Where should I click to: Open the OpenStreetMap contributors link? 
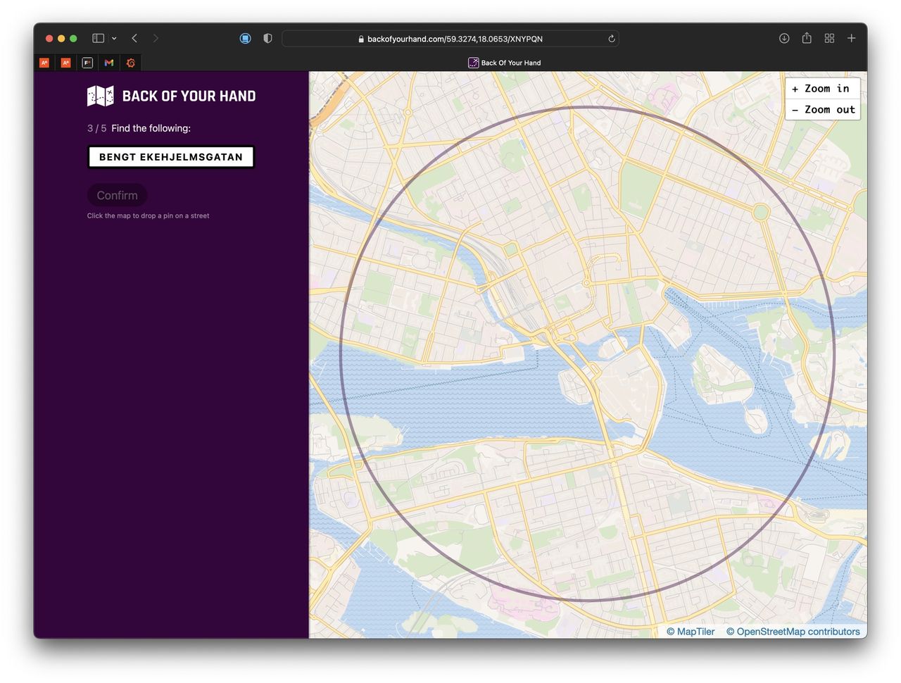[x=793, y=632]
